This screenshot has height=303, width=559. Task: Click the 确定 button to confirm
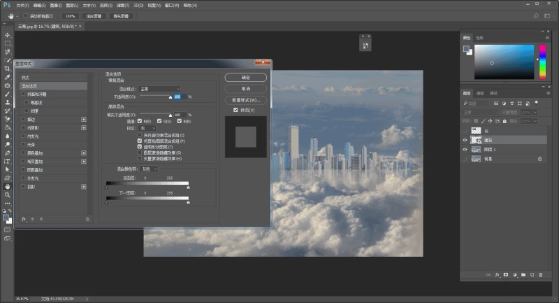tap(245, 77)
